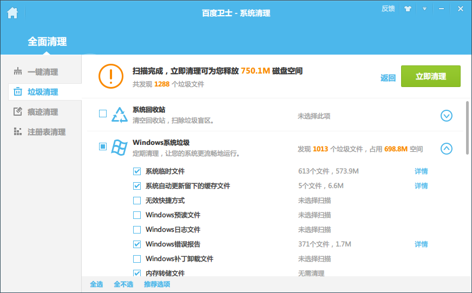Toggle the Windows系统垃圾 group checkbox
472x293 pixels.
pos(103,146)
